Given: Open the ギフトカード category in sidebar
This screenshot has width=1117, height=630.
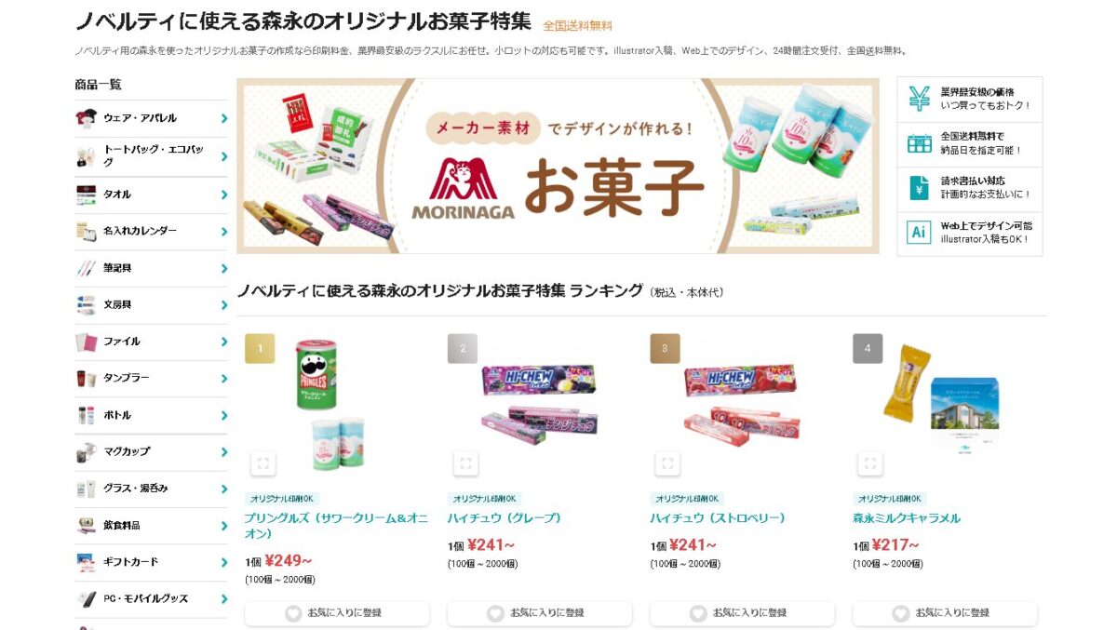Looking at the screenshot, I should (x=151, y=562).
